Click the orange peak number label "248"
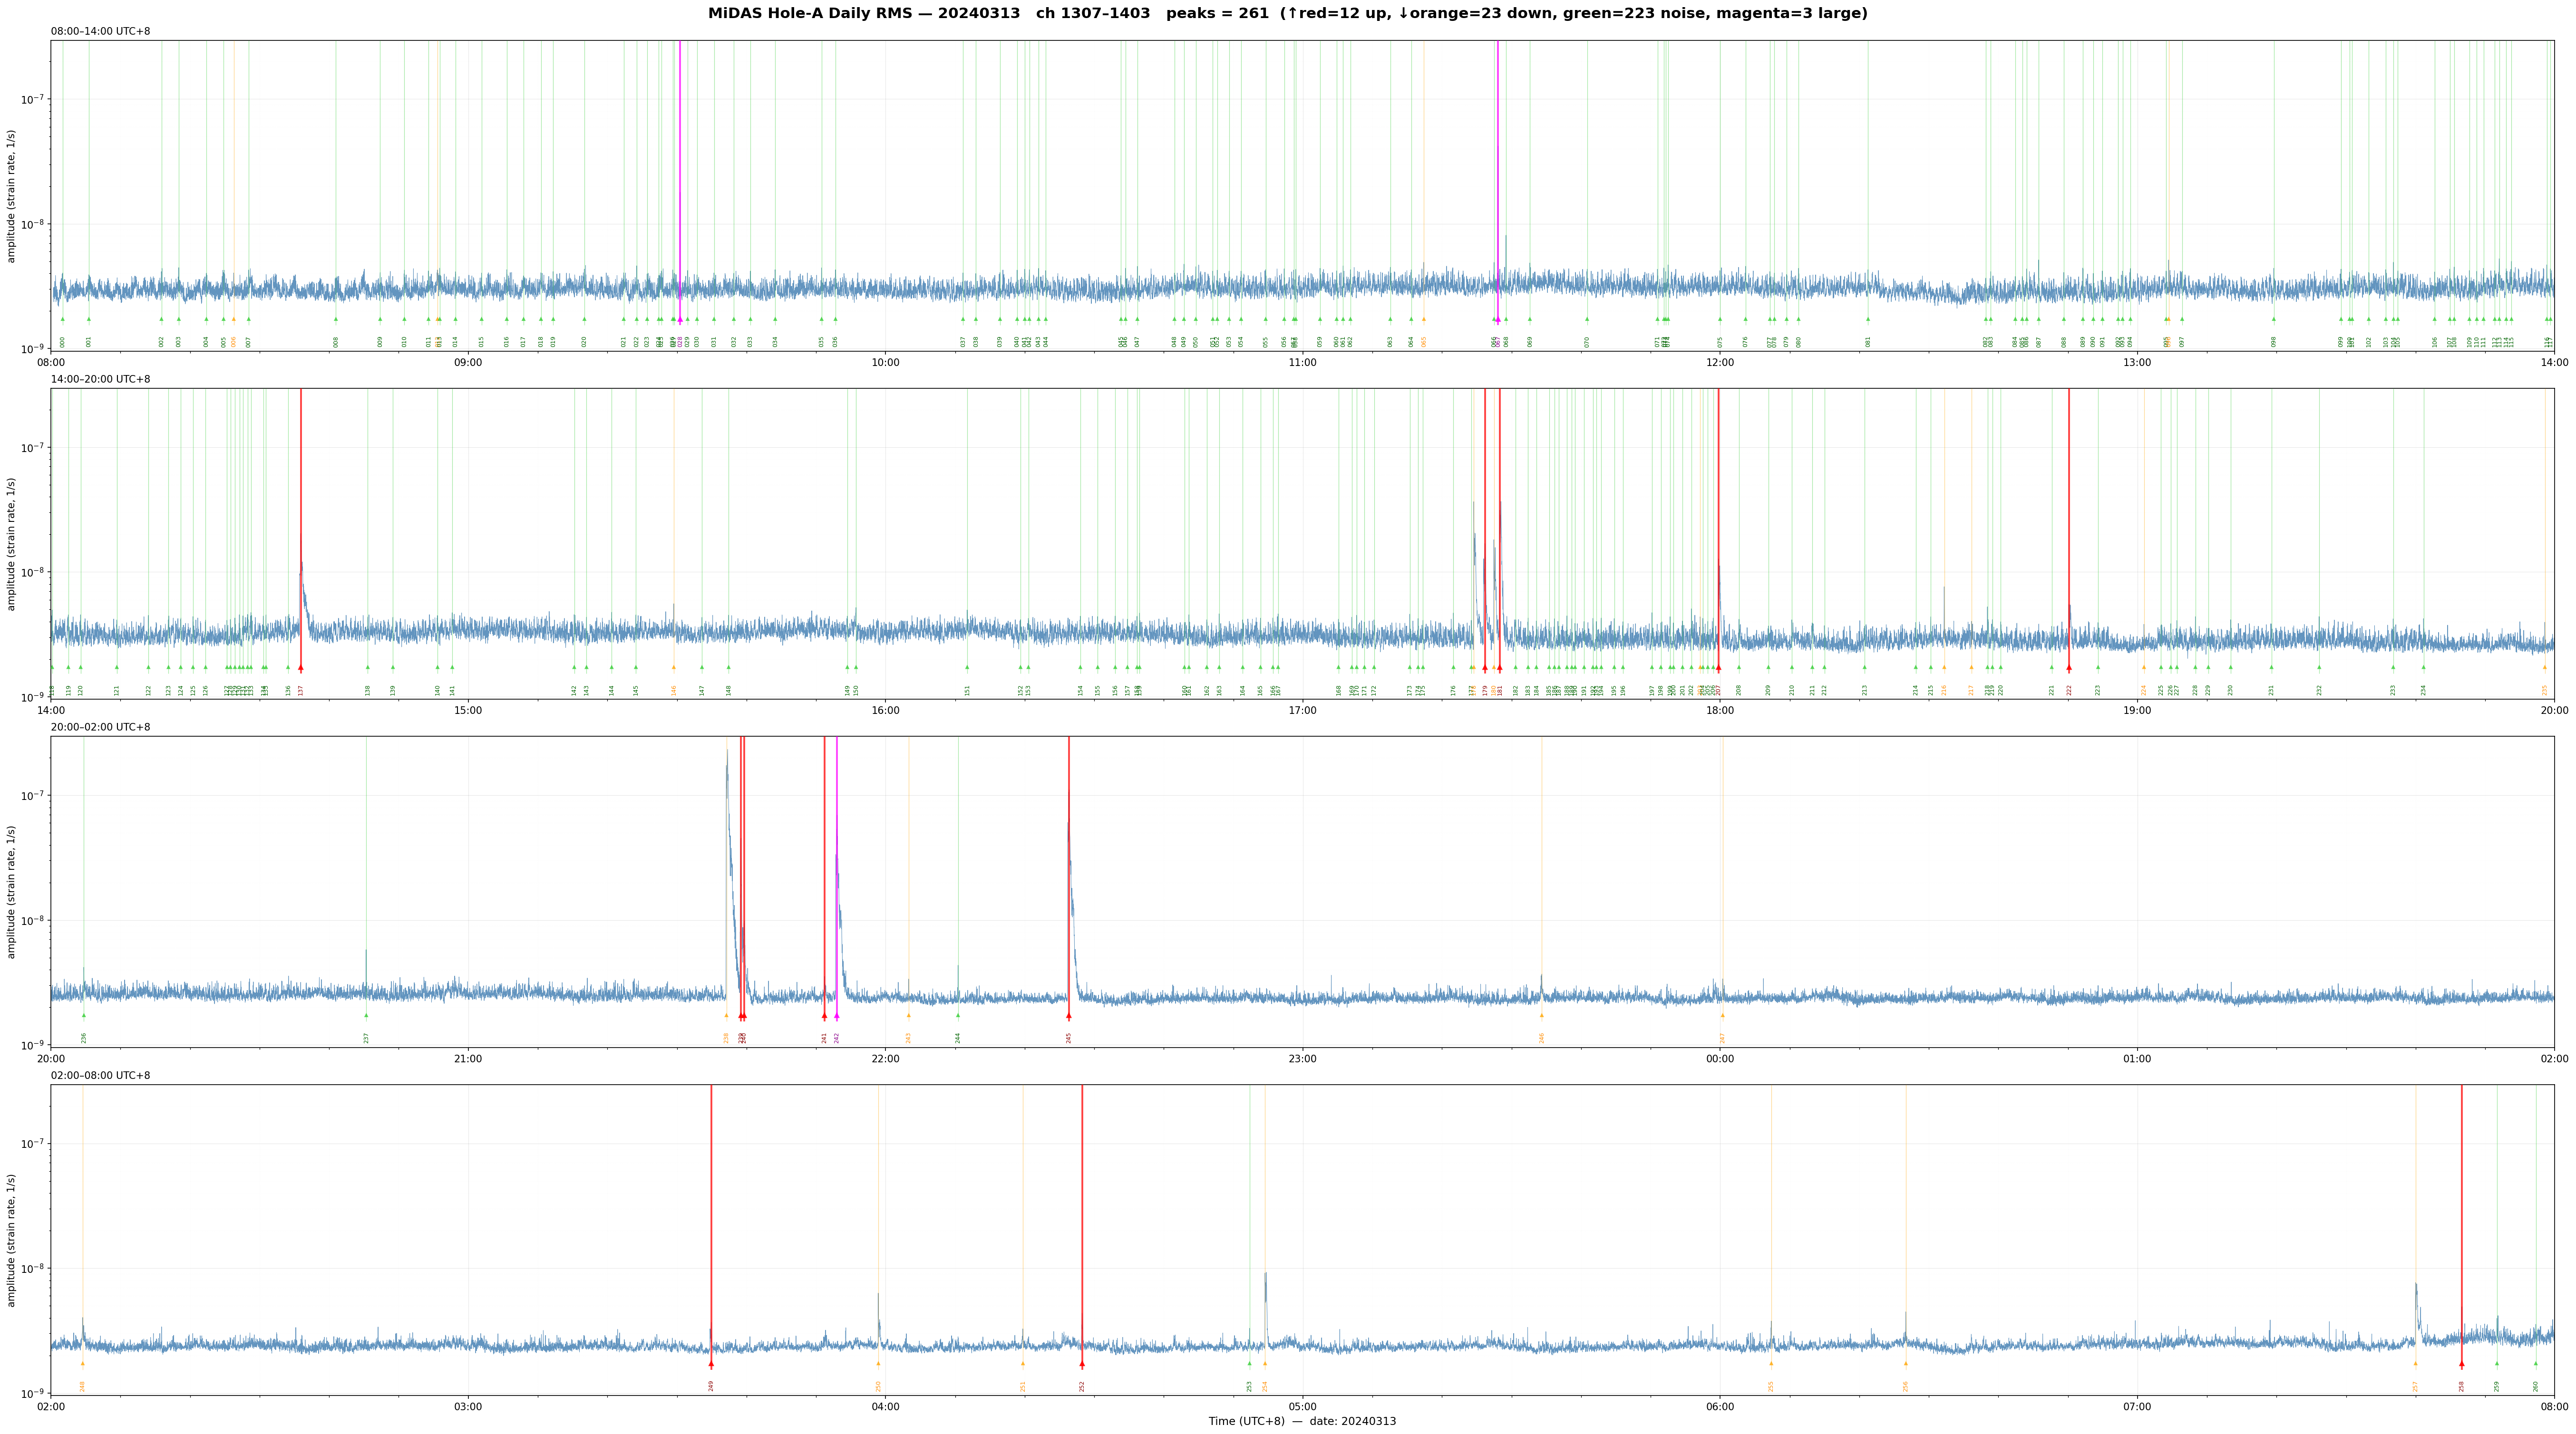Screen dimensions: 2576x1434 (83, 1386)
